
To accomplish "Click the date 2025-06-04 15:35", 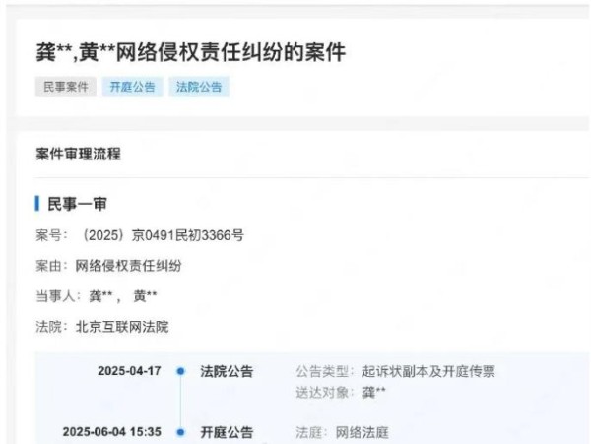I will point(112,432).
